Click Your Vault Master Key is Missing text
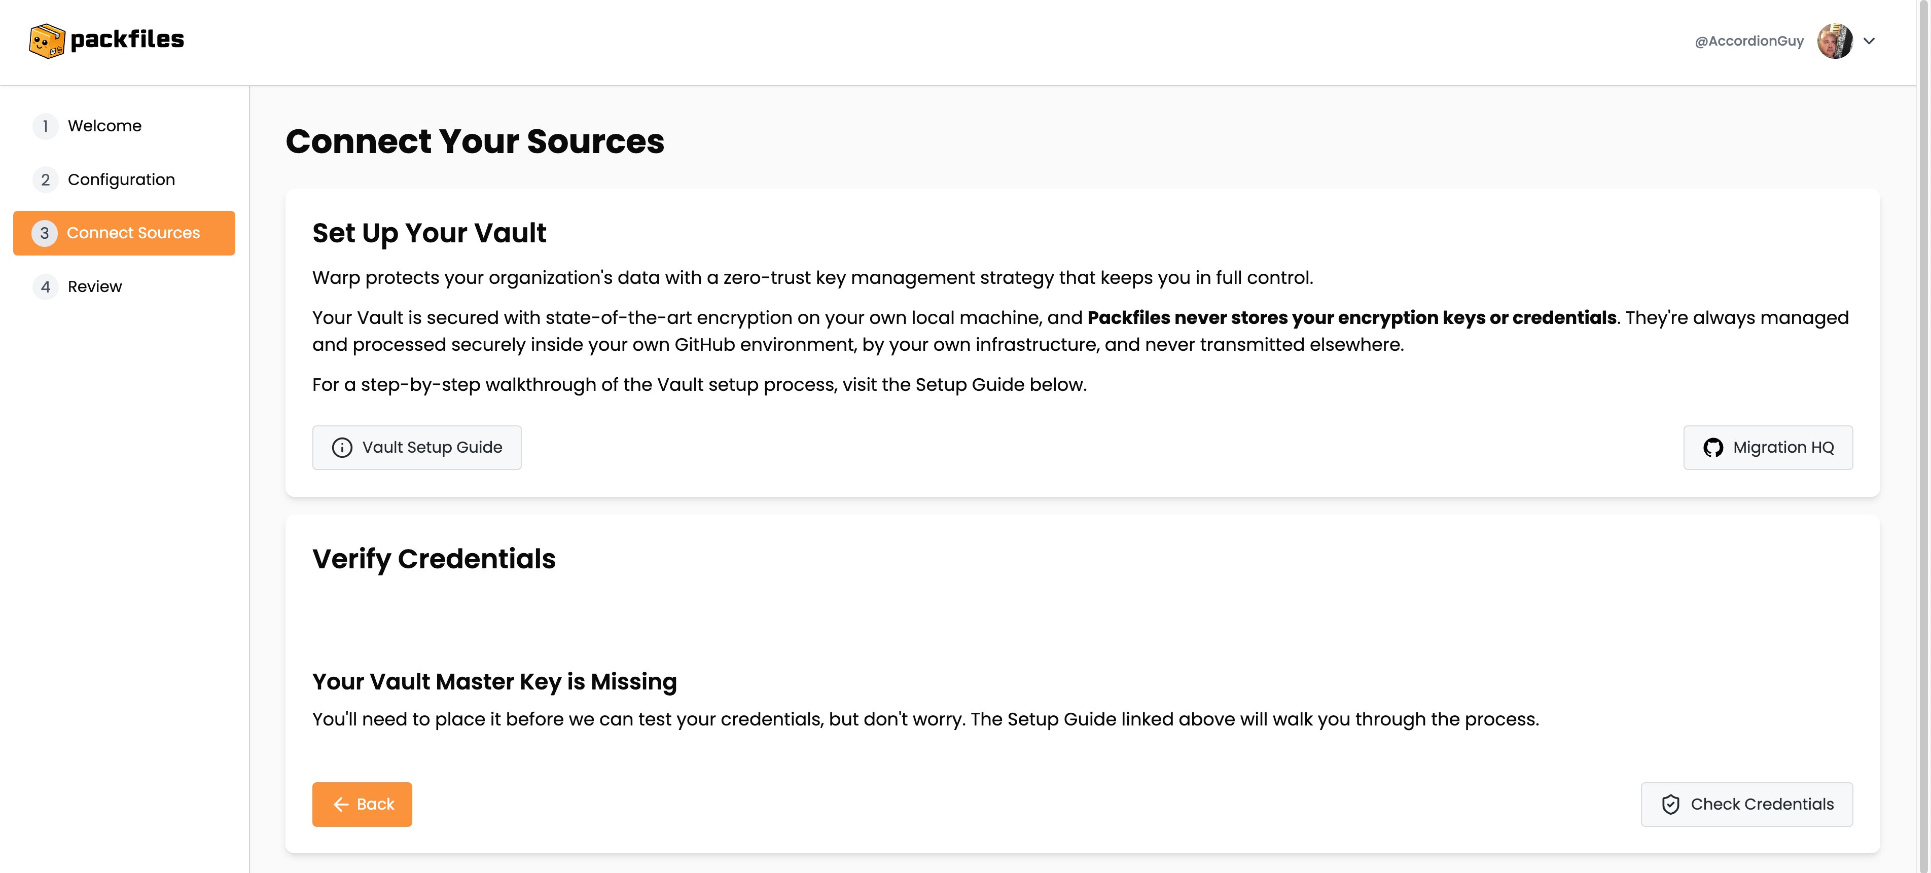This screenshot has width=1931, height=873. pyautogui.click(x=494, y=681)
